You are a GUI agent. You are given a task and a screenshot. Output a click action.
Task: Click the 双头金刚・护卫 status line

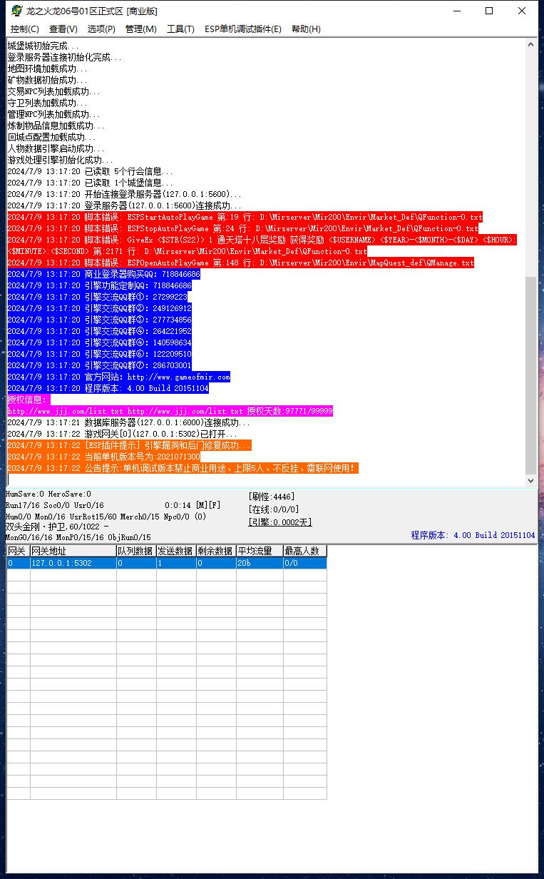pyautogui.click(x=57, y=527)
